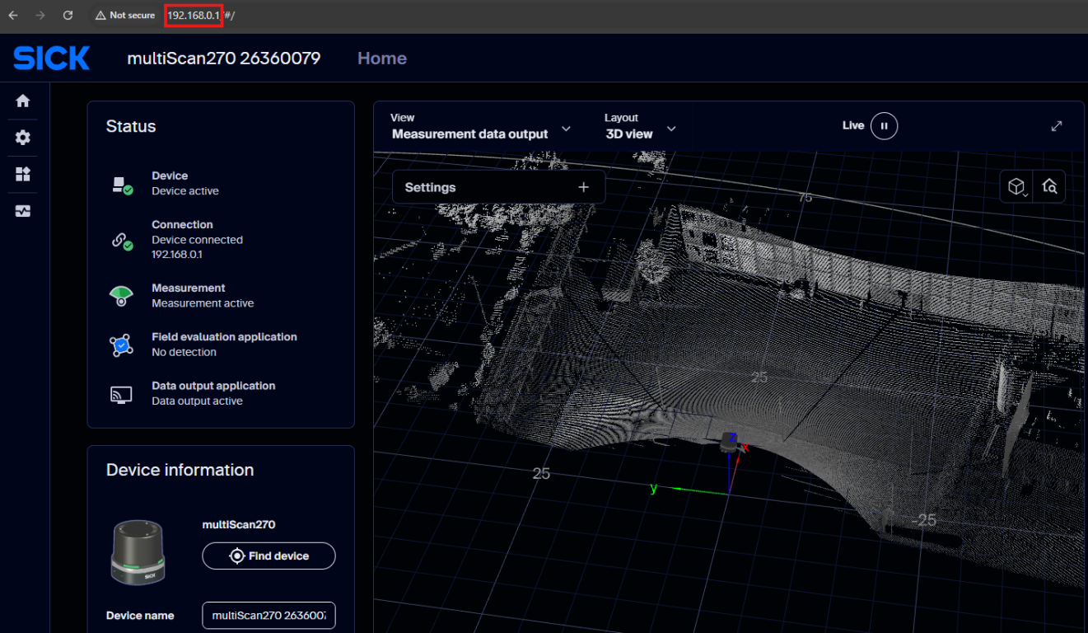The width and height of the screenshot is (1088, 633).
Task: Click the Find device button
Action: click(268, 556)
